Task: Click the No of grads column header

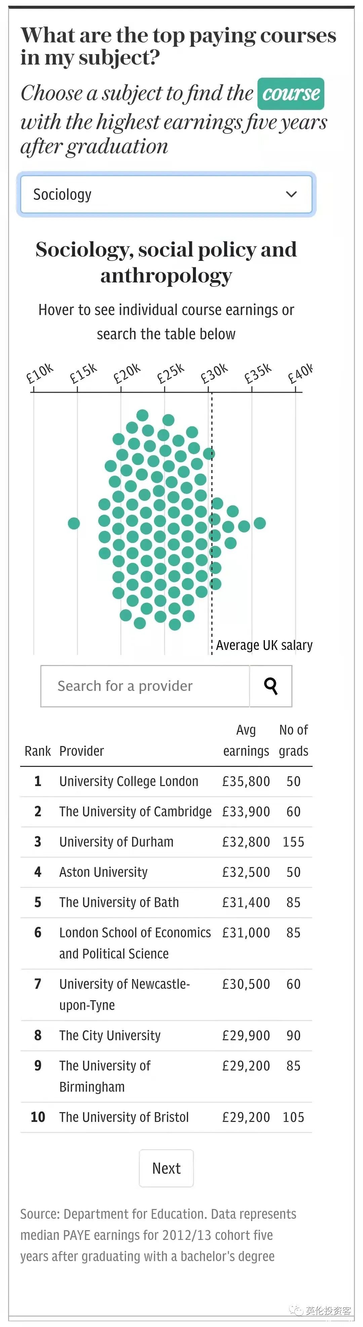Action: pos(293,740)
